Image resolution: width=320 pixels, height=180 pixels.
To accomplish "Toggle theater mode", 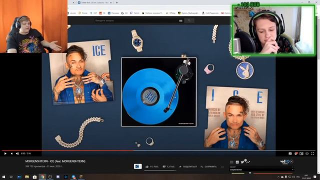I will [307, 153].
